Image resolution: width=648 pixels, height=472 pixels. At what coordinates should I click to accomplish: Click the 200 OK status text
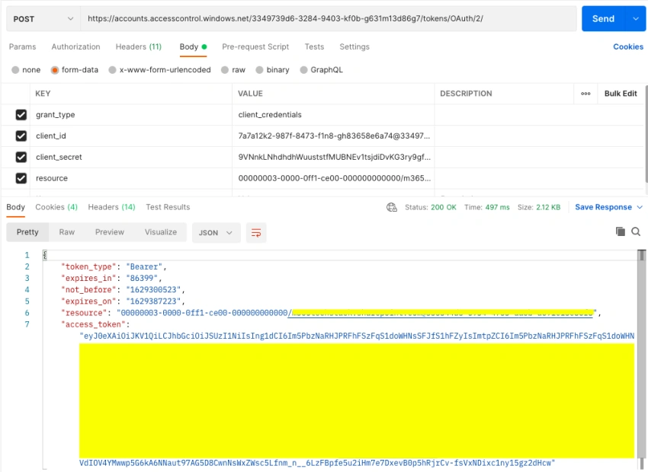pos(444,207)
